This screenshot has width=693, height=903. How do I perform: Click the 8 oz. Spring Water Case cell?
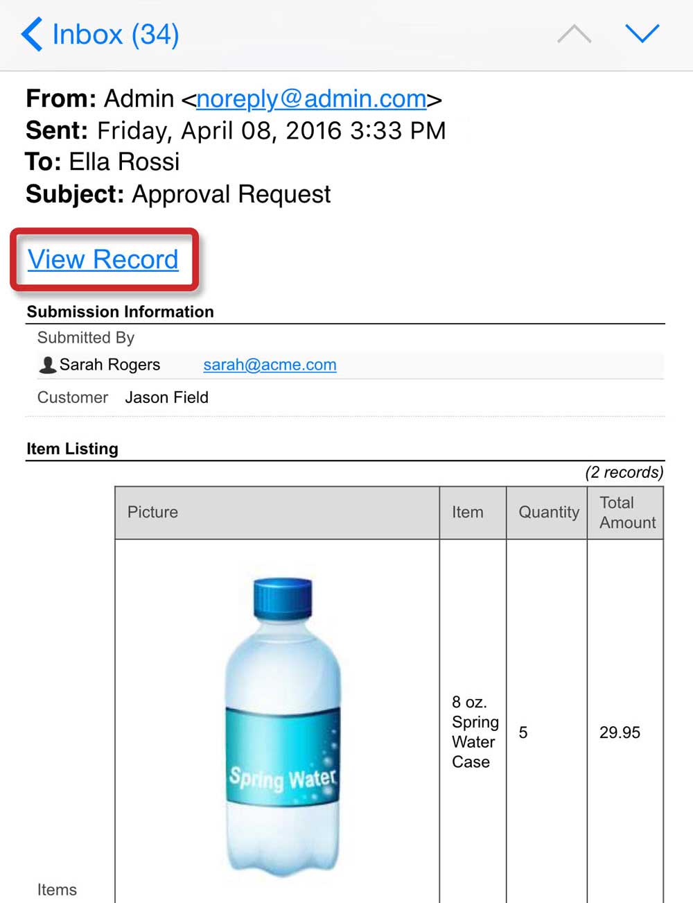[474, 732]
